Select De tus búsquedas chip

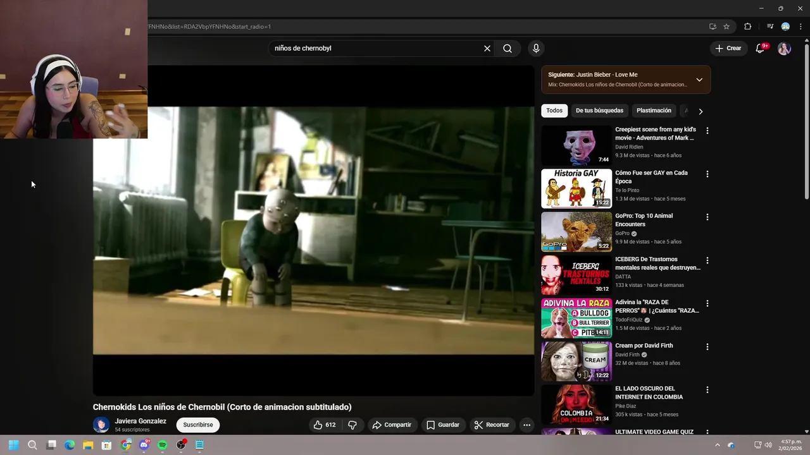[599, 111]
